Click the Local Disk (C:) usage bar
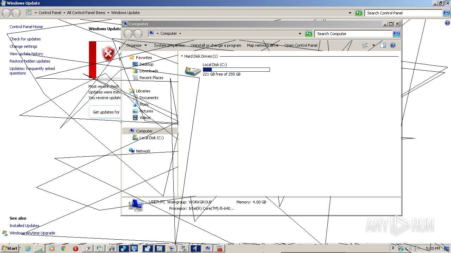This screenshot has width=451, height=253. [236, 70]
